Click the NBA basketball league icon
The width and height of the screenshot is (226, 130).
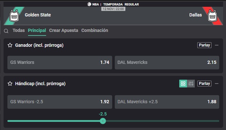click(89, 4)
